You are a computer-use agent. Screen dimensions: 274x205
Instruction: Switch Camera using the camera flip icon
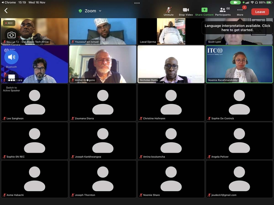(x=12, y=35)
